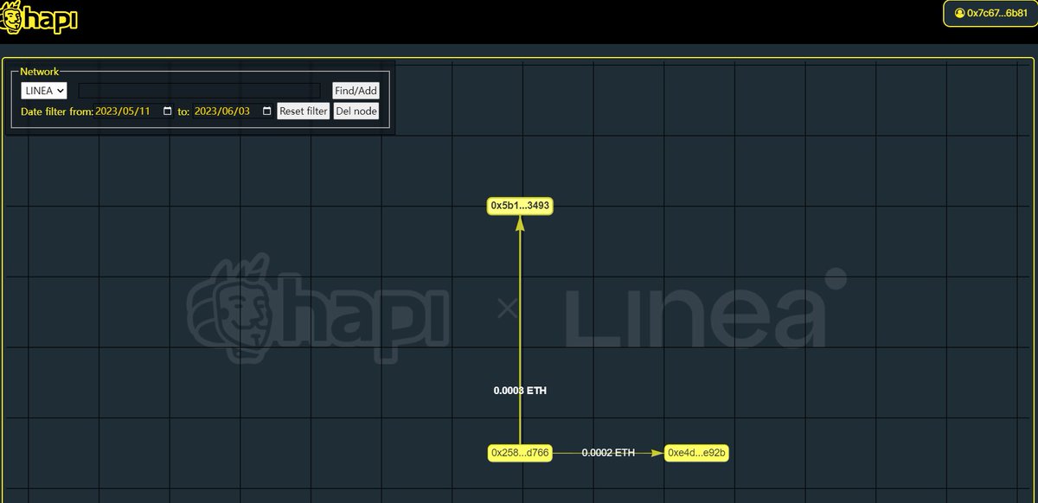Image resolution: width=1038 pixels, height=503 pixels.
Task: Focus the address search input field
Action: coord(200,91)
